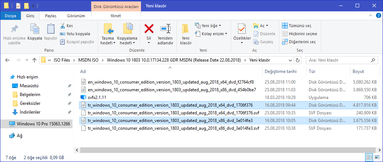
Task: Go up one folder level arrow
Action: [x=34, y=60]
